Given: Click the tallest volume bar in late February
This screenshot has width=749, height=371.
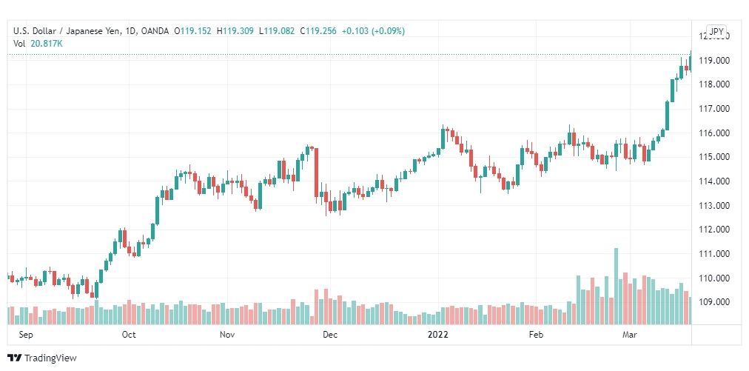Looking at the screenshot, I should point(617,287).
